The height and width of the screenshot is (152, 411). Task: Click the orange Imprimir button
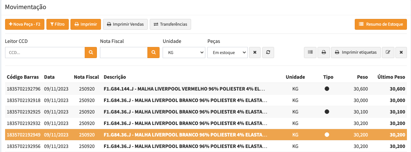(x=86, y=24)
